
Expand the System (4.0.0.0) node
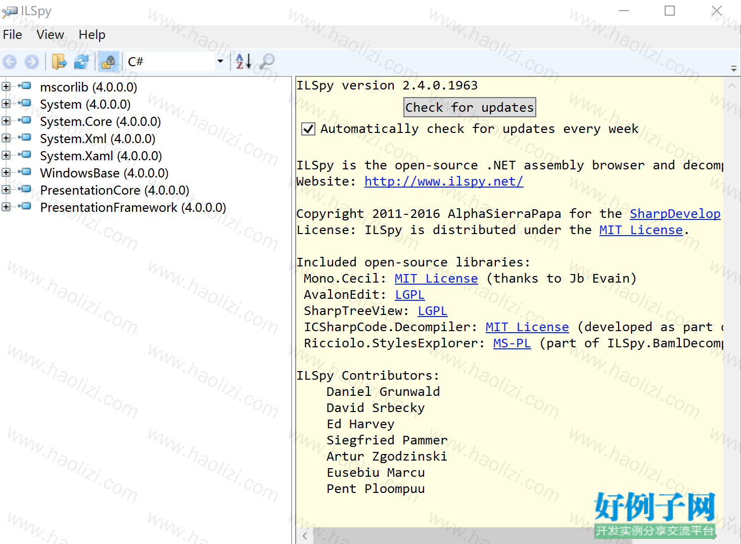pos(6,104)
